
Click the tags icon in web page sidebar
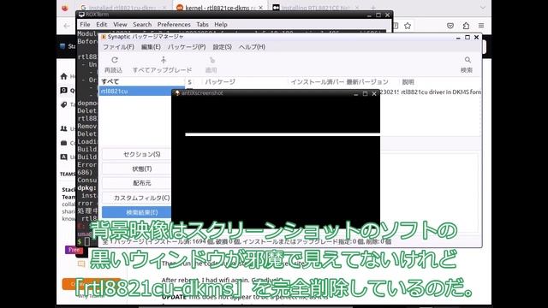tap(63, 104)
